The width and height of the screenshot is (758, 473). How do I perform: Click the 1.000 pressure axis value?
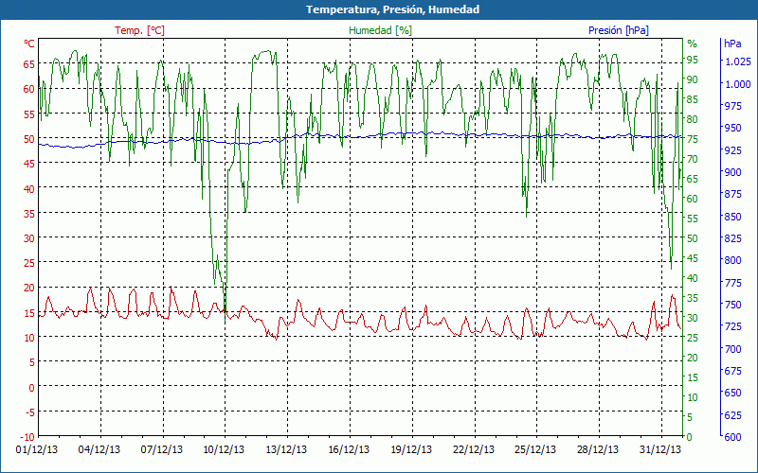pyautogui.click(x=738, y=84)
